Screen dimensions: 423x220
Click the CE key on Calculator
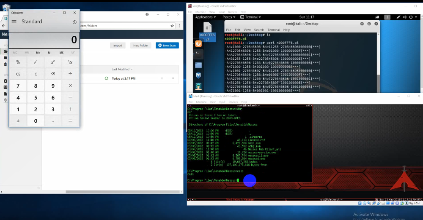point(18,74)
